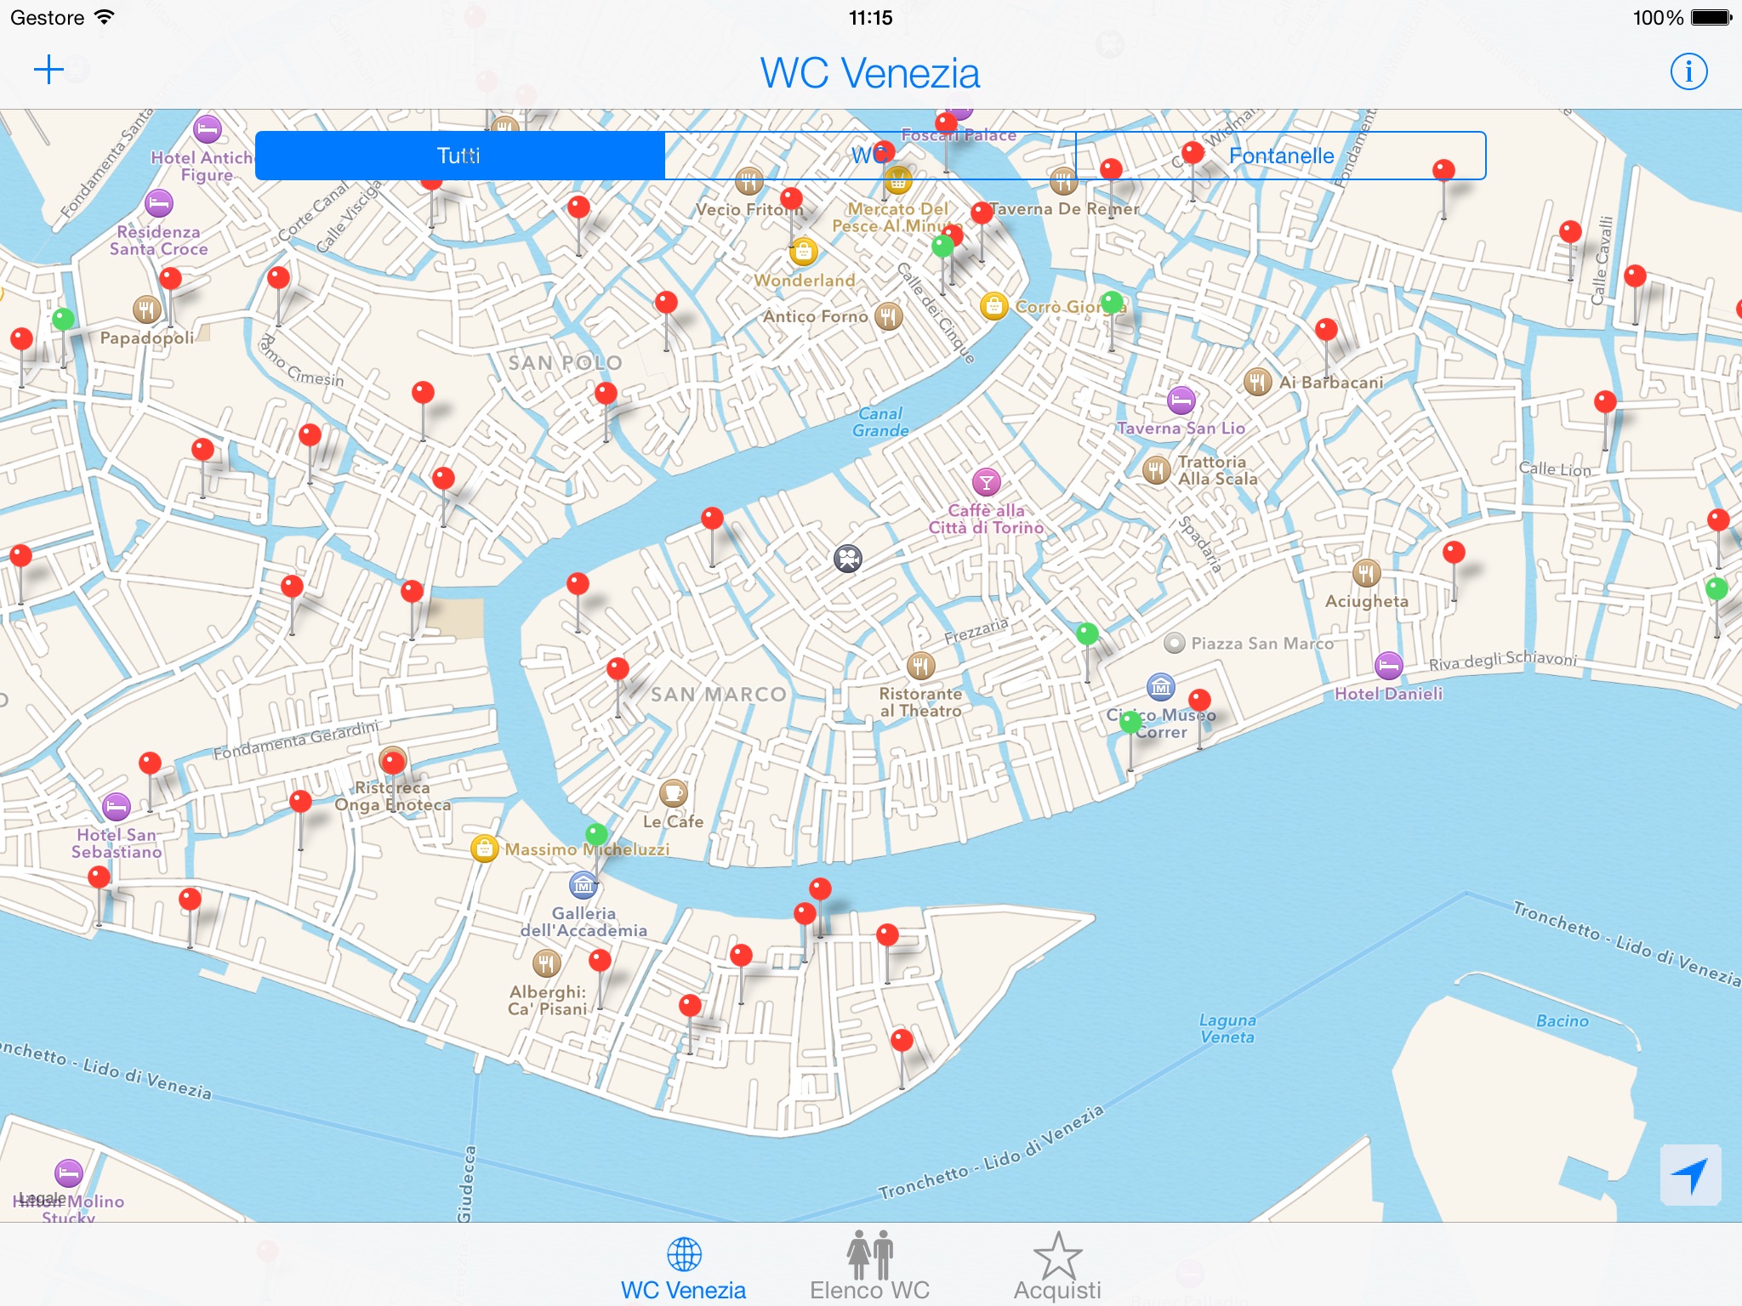
Task: Tap Antico Forno restaurant icon
Action: click(x=888, y=316)
